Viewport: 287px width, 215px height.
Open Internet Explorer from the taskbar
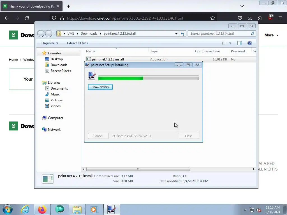(25, 209)
